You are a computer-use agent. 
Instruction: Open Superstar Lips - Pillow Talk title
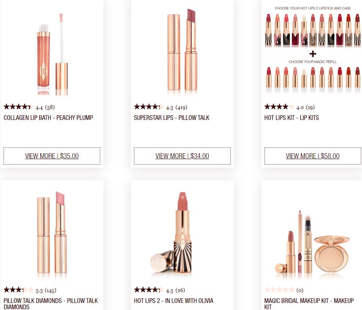click(x=172, y=118)
